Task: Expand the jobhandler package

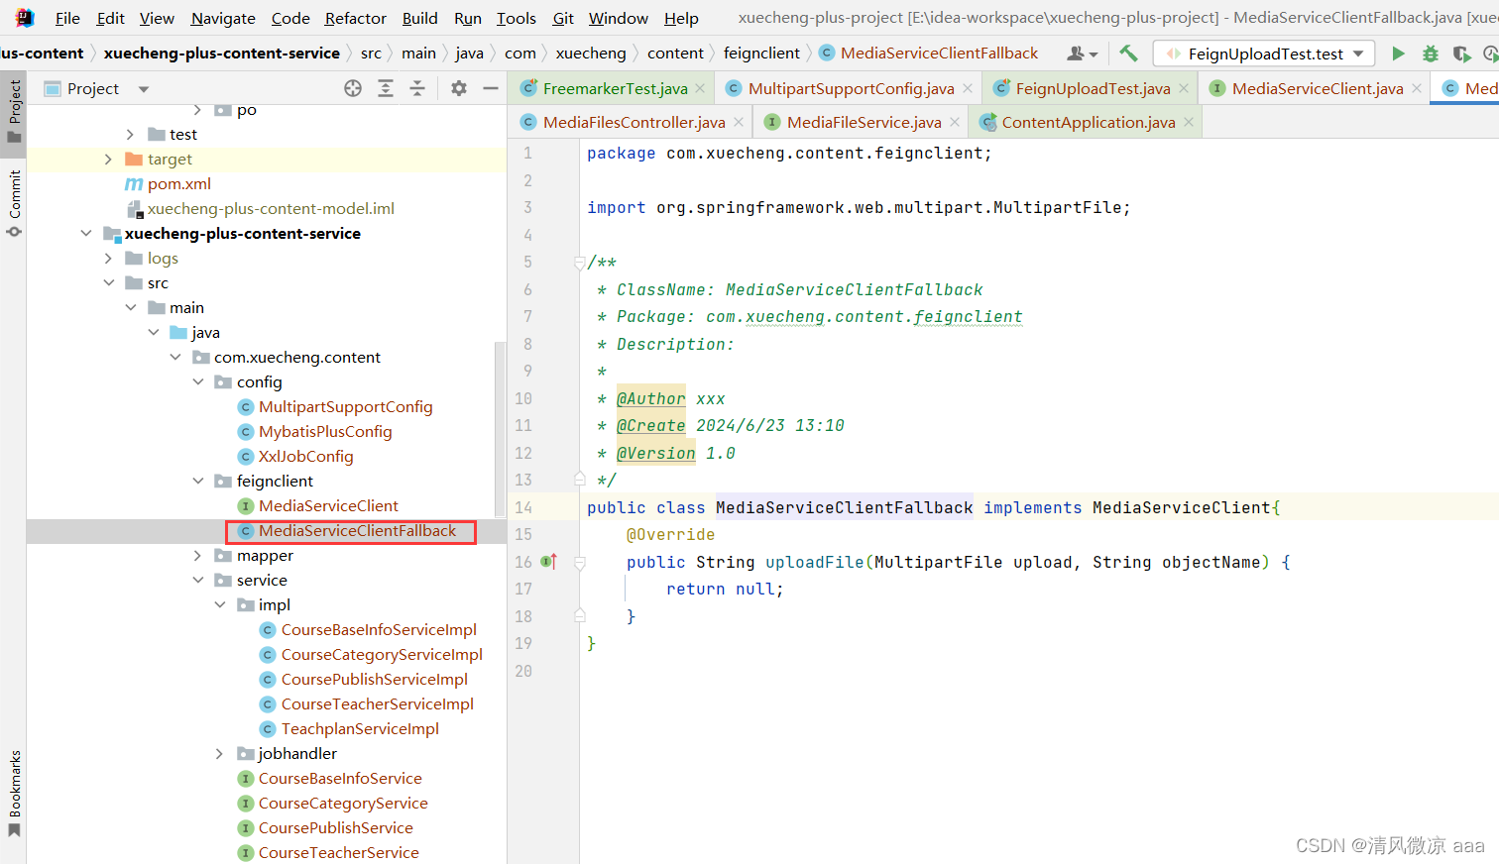Action: coord(219,753)
